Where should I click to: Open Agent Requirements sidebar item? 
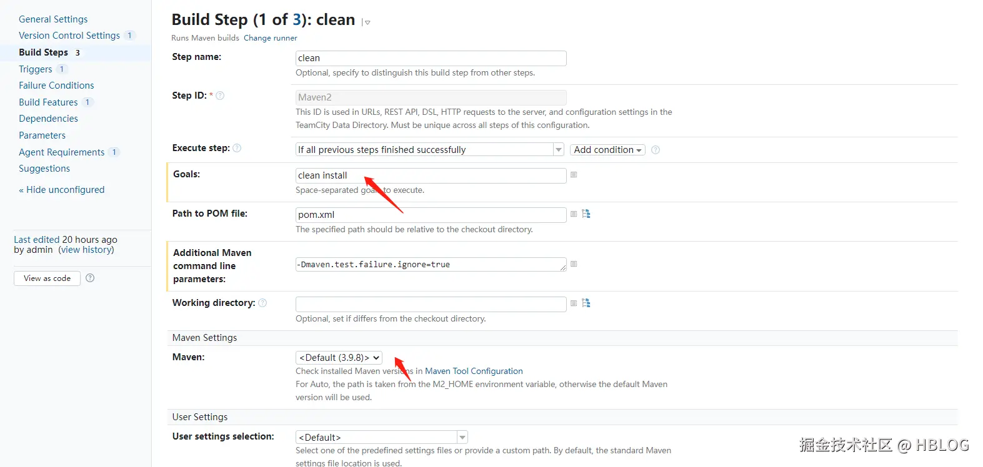point(62,152)
